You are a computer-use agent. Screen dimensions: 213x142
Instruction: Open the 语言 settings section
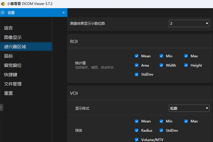pyautogui.click(x=8, y=28)
